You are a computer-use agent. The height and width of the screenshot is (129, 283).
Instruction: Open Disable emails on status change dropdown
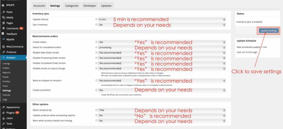pyautogui.click(x=162, y=69)
